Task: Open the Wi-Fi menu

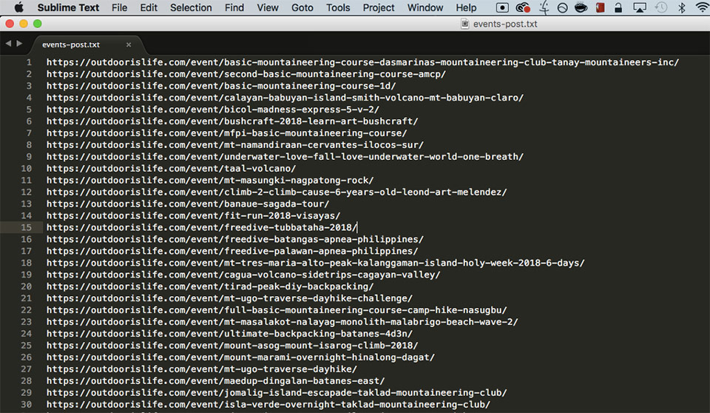Action: point(703,7)
